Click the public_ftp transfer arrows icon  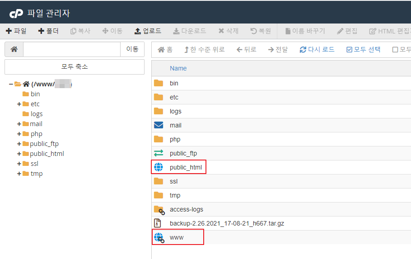pyautogui.click(x=159, y=153)
